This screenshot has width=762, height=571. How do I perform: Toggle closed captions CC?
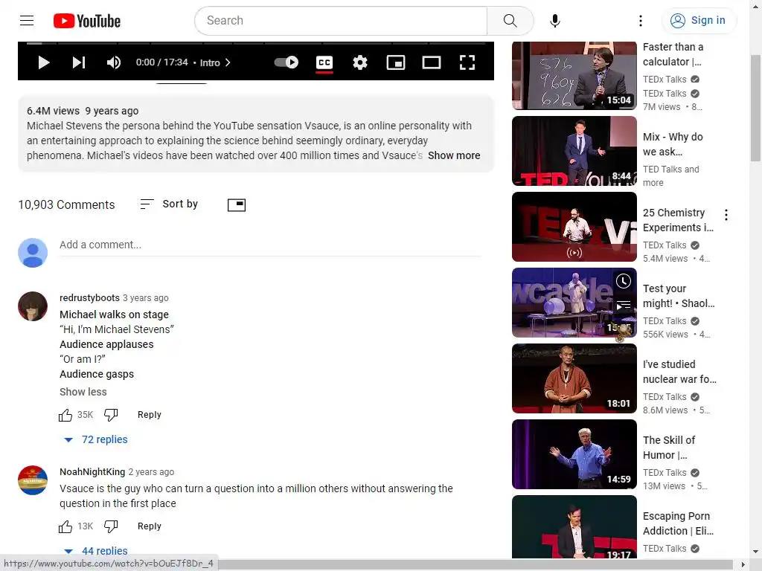(324, 62)
